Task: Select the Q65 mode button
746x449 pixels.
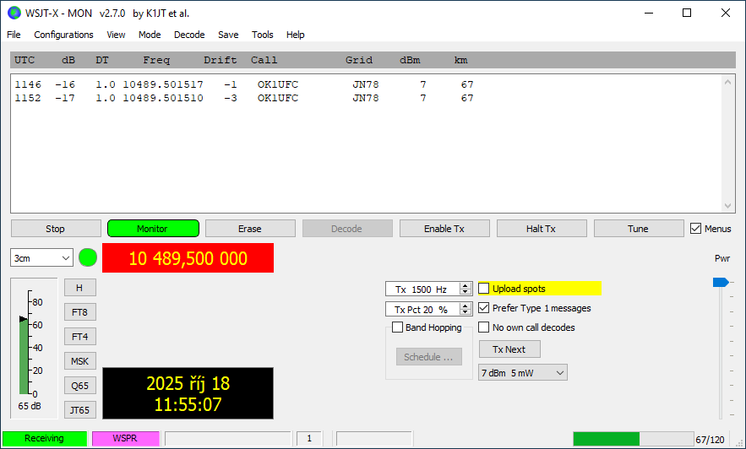Action: (80, 386)
